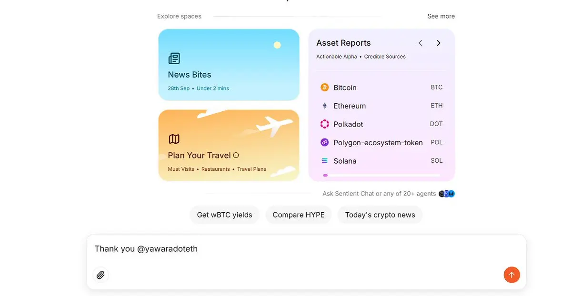
Task: Open the News Bites card
Action: click(x=229, y=65)
